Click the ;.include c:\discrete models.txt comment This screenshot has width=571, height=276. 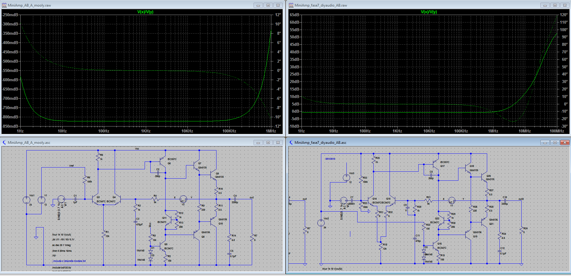point(69,261)
